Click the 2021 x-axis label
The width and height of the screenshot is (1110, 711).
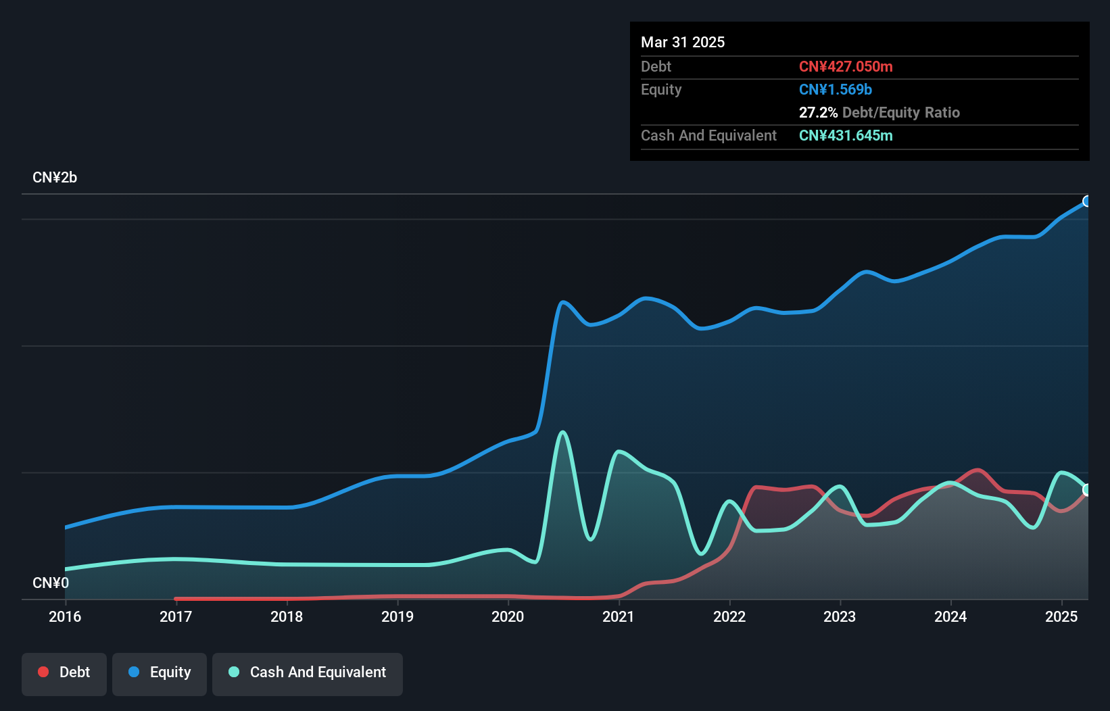[619, 616]
